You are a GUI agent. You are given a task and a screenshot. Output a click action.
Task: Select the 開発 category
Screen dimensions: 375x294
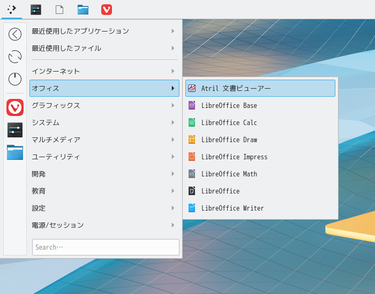104,174
